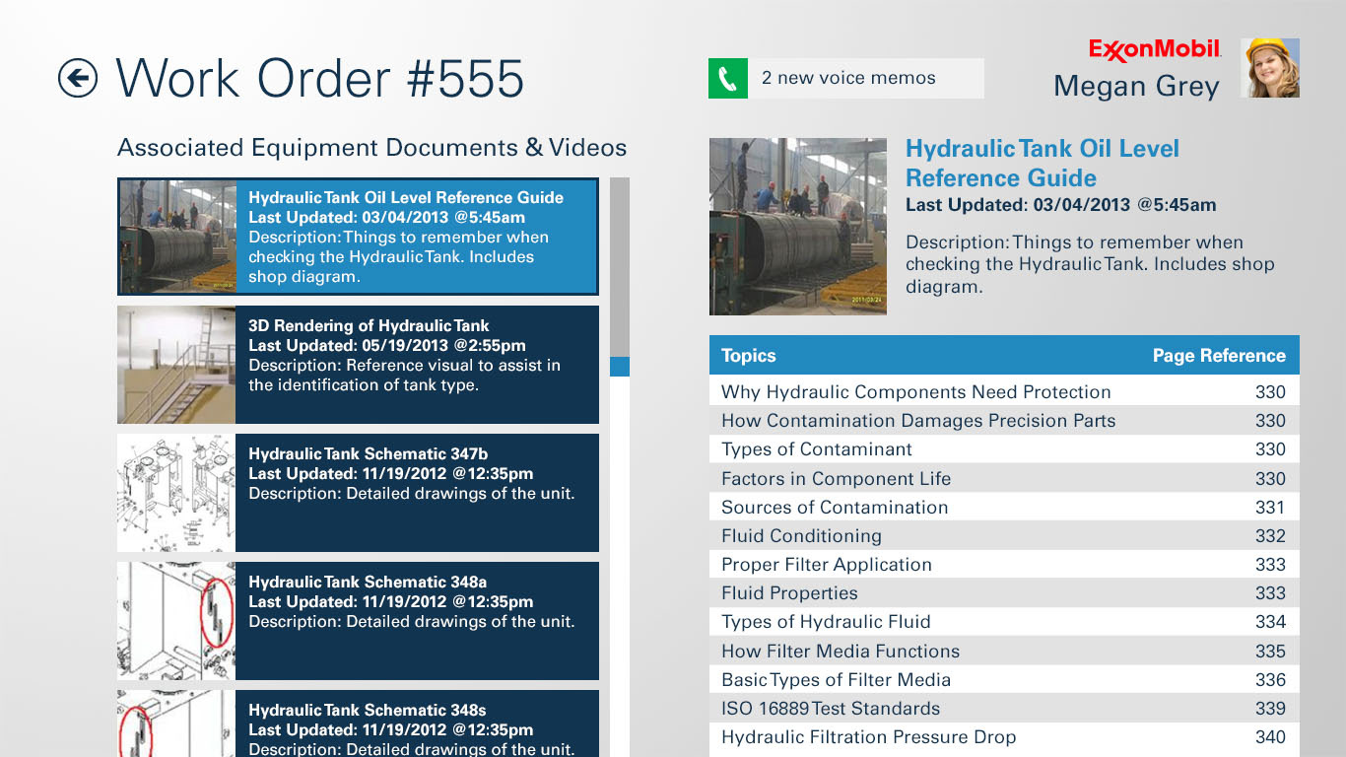Screen dimensions: 1346x757
Task: Open Megan Grey's profile photo
Action: [x=1270, y=68]
